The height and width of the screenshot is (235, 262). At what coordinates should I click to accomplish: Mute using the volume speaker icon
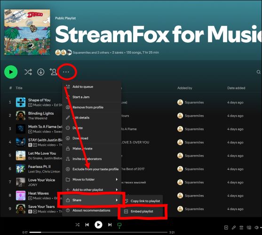pyautogui.click(x=257, y=227)
